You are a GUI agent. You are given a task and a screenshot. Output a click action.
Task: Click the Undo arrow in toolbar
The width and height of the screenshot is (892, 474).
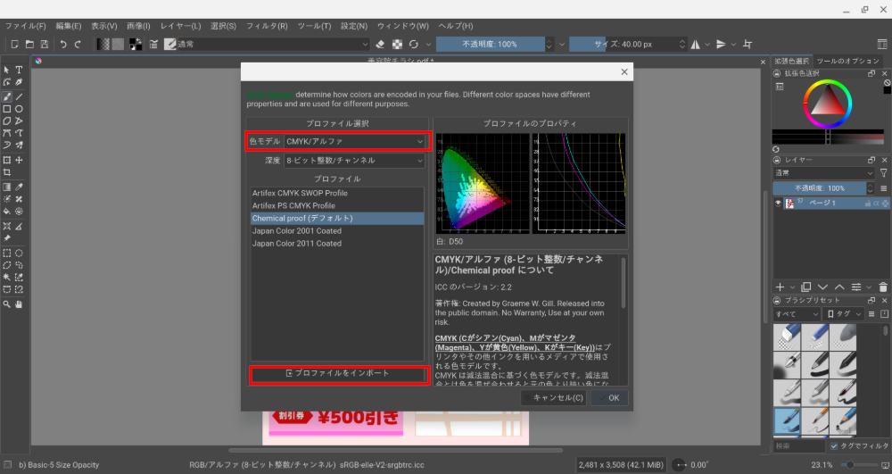coord(63,44)
